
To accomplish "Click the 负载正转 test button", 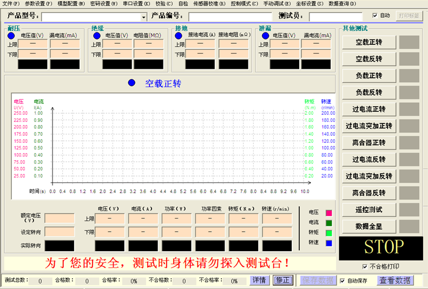I will pyautogui.click(x=368, y=75).
